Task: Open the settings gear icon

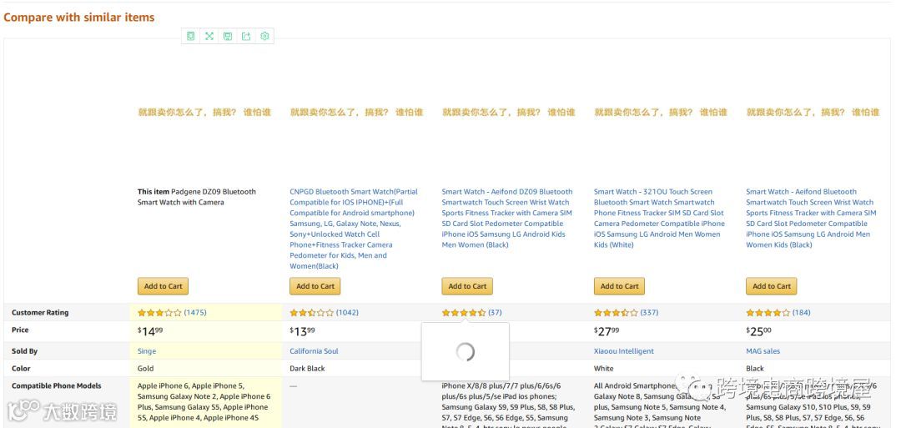Action: pos(264,36)
